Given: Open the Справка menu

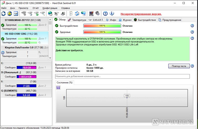Looking at the screenshot, I should 65,8.
